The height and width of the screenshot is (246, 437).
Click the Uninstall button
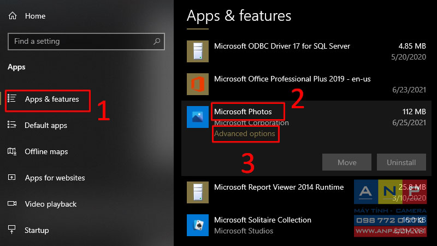(x=401, y=162)
